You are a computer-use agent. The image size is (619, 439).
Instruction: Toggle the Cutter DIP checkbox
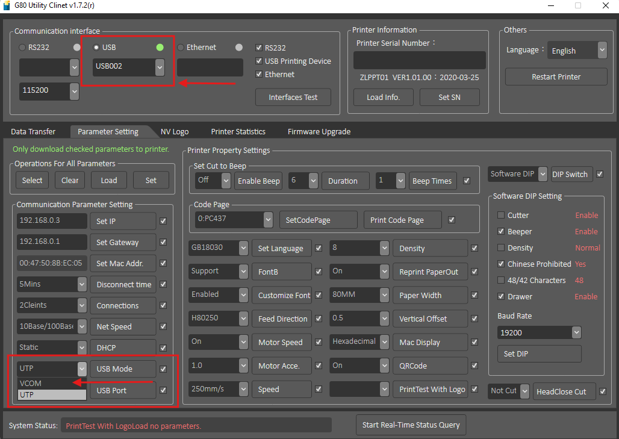point(501,215)
